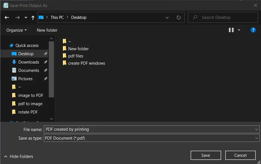
Task: Open the 'pdf files' folder icon
Action: [65, 56]
